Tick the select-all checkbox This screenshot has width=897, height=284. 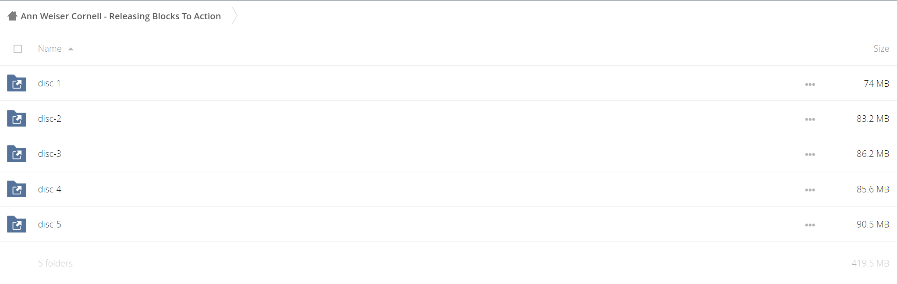18,49
